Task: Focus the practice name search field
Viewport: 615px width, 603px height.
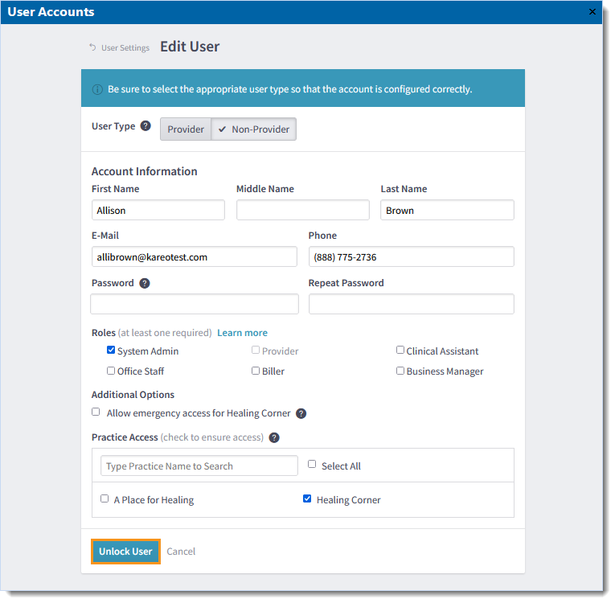Action: pos(199,466)
